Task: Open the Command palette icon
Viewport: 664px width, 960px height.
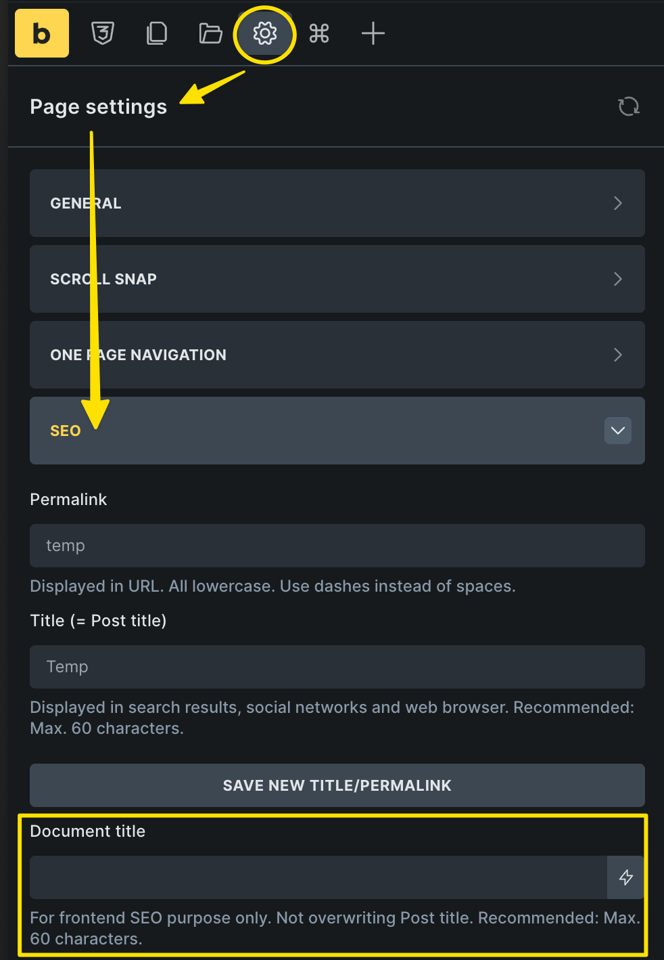Action: [x=318, y=33]
